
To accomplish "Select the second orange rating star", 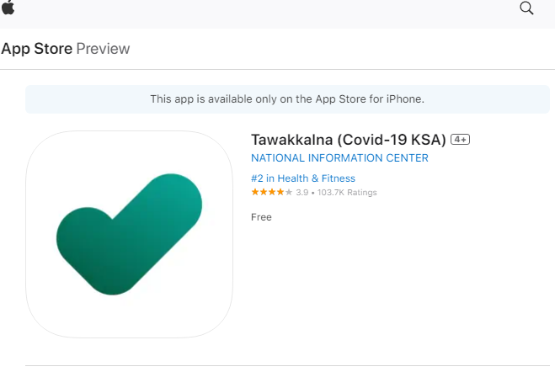I will tap(264, 192).
